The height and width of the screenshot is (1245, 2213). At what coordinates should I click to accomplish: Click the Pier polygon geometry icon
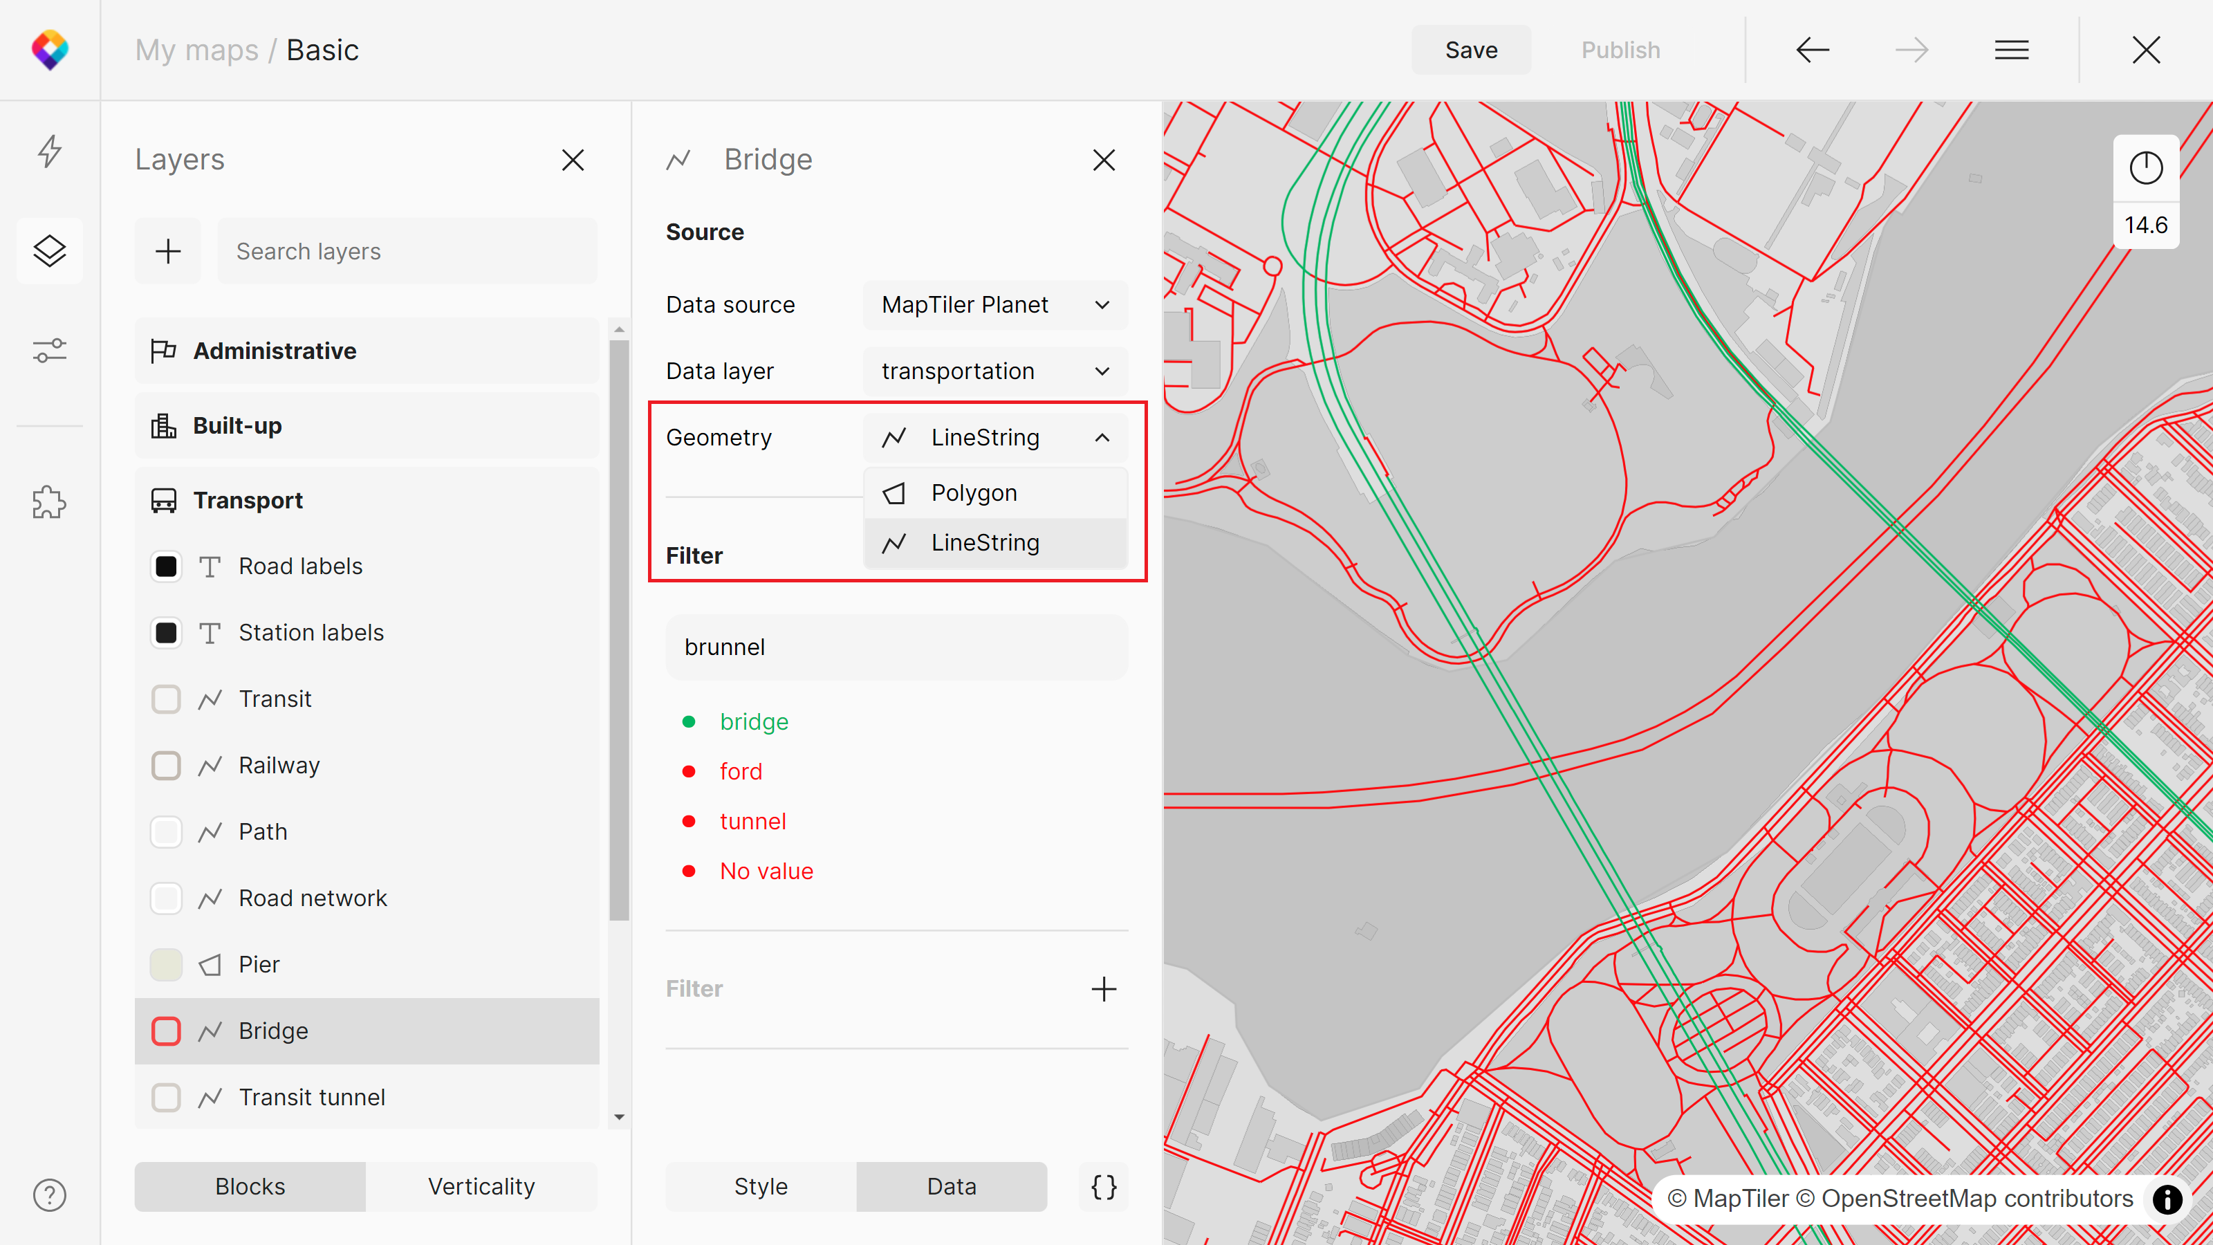click(213, 963)
